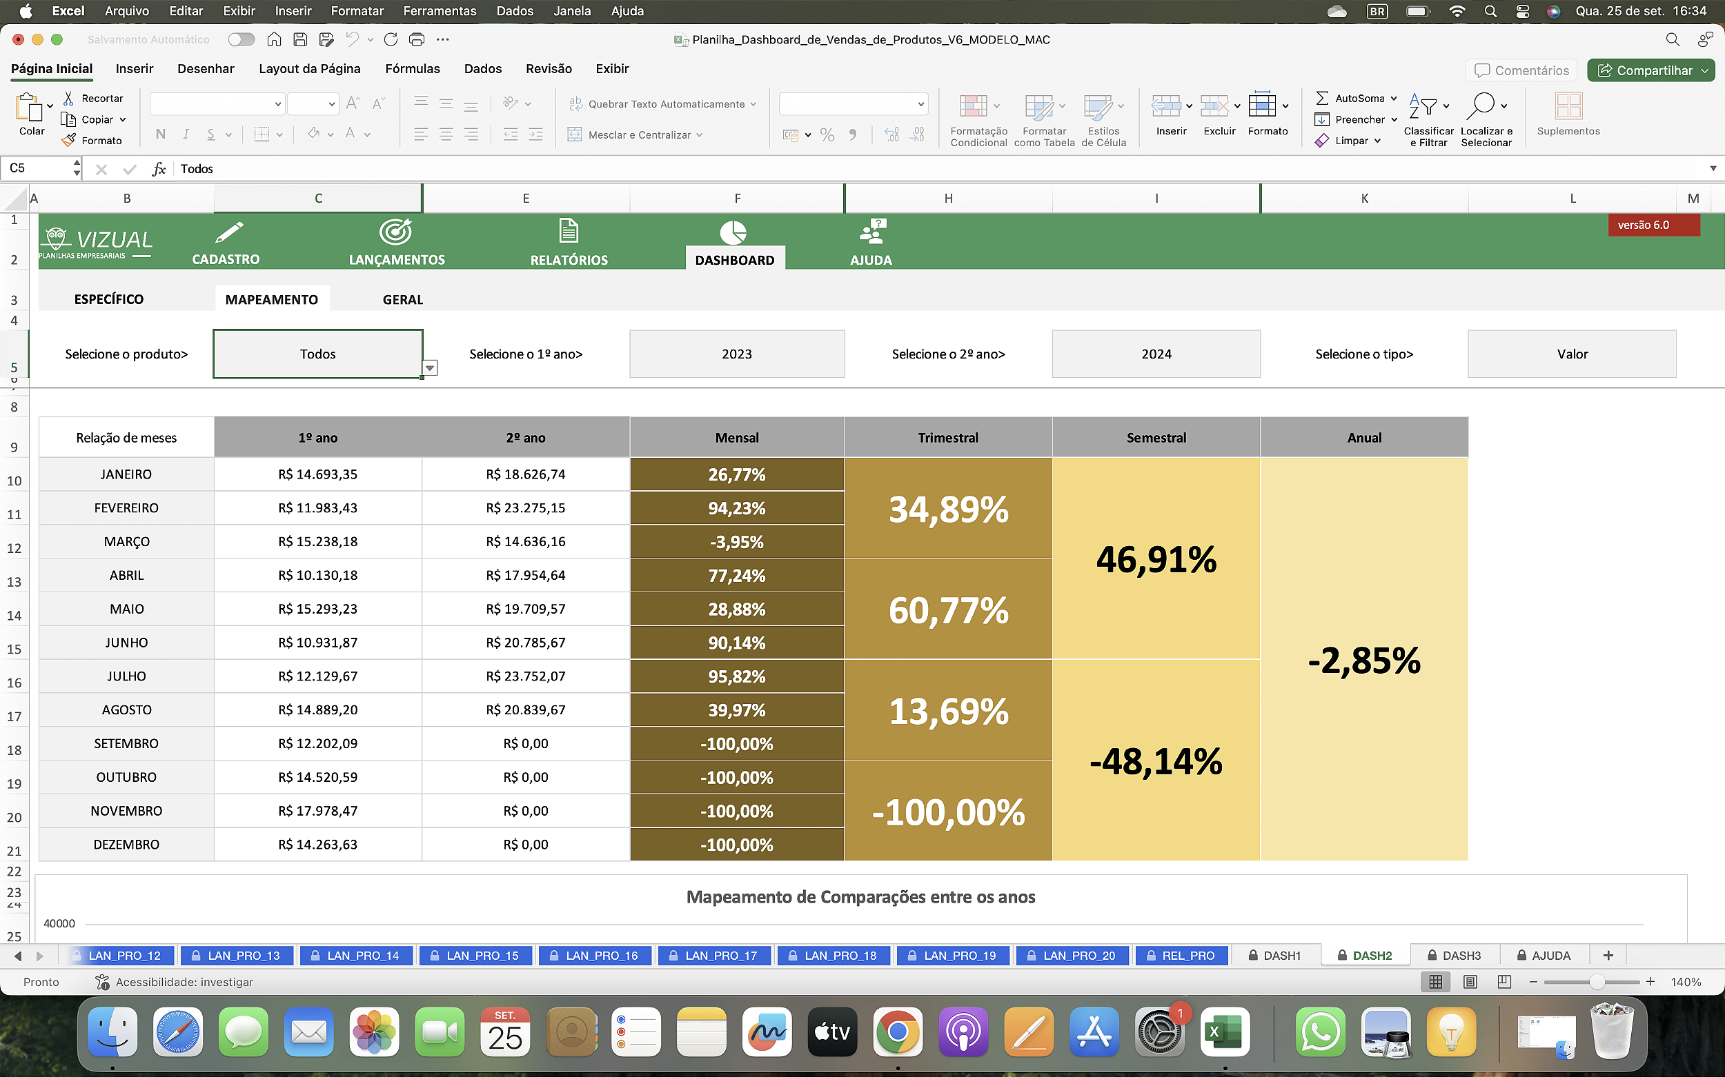The height and width of the screenshot is (1077, 1725).
Task: Apply the percent style icon
Action: tap(827, 134)
